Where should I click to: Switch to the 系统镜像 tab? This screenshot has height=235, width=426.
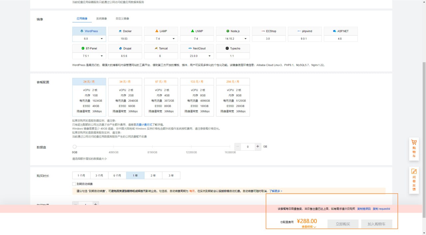102,19
